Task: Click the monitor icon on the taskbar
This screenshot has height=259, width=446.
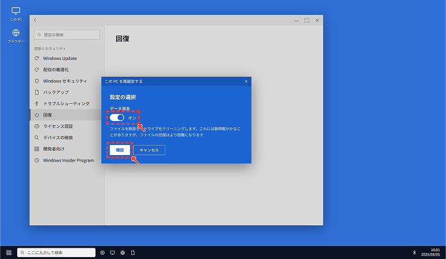Action: (112, 252)
